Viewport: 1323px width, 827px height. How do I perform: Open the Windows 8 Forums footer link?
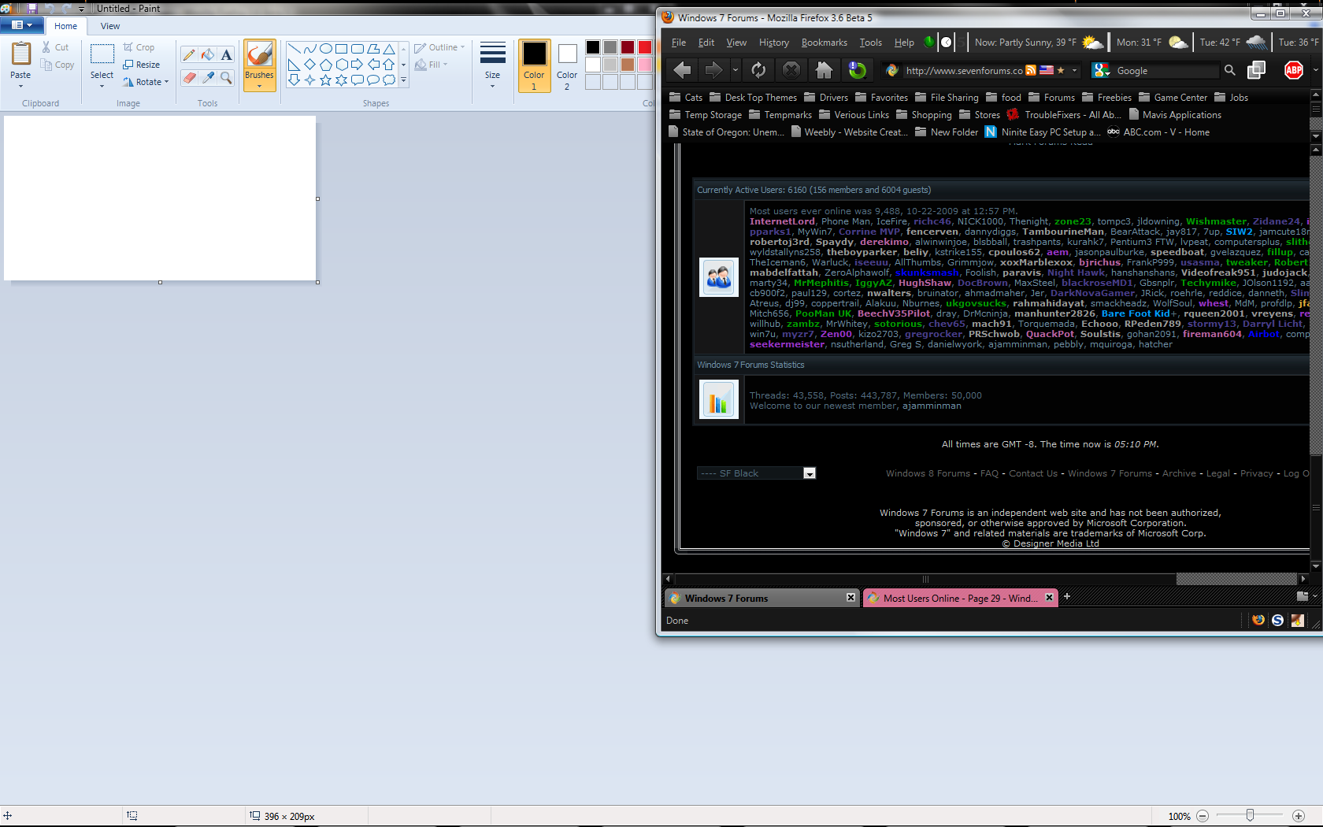click(928, 473)
